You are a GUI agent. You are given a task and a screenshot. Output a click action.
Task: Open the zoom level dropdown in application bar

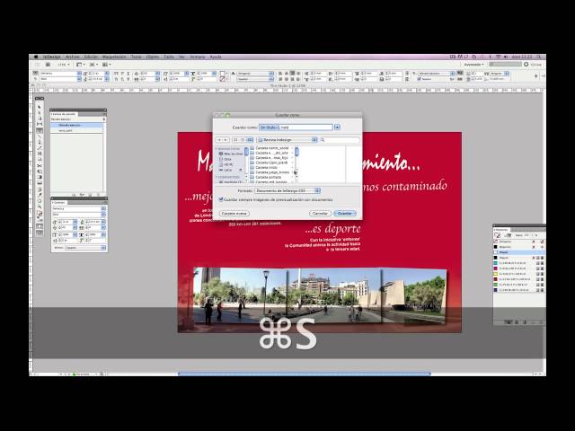tap(64, 65)
